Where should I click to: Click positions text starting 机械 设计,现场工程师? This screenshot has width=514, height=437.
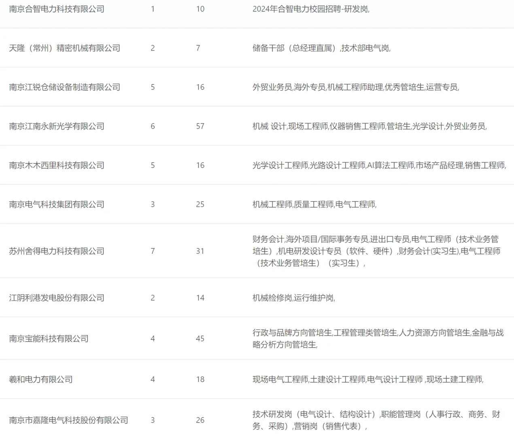point(370,126)
